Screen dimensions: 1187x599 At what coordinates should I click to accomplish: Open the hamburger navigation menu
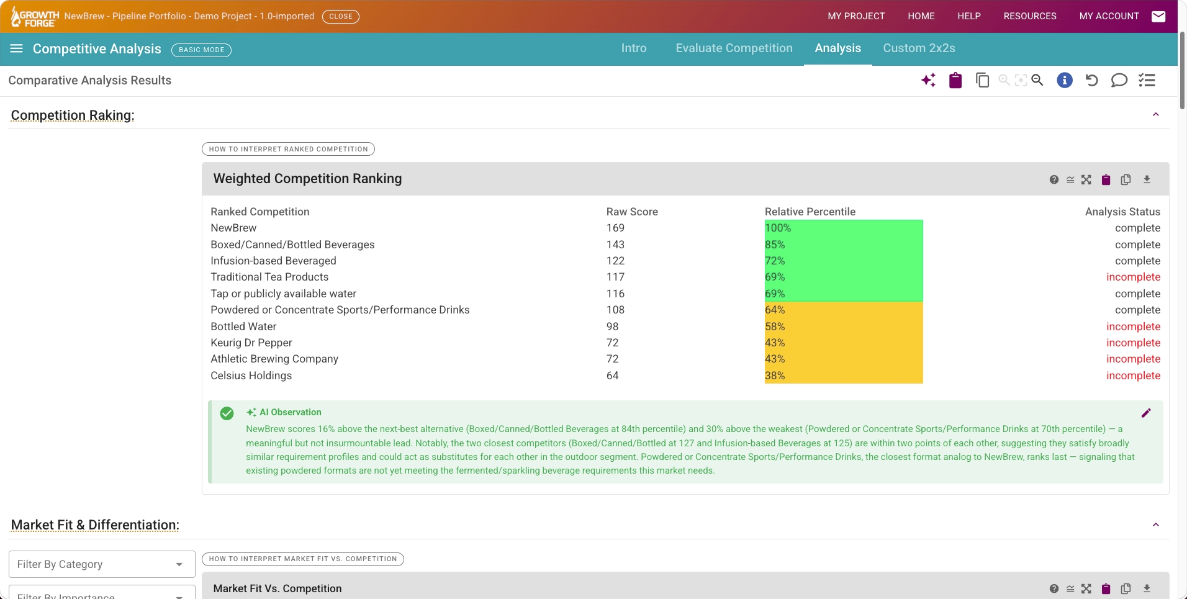17,48
